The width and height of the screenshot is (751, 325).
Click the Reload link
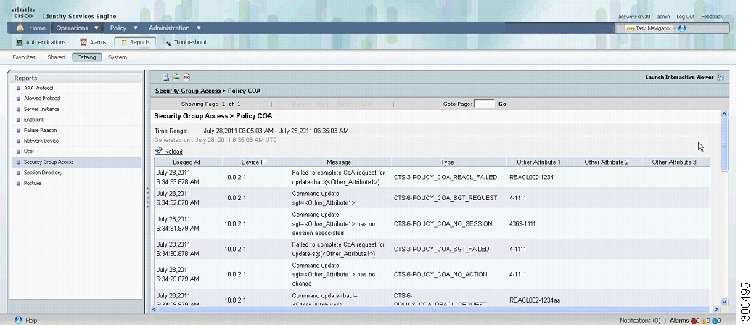coord(173,151)
